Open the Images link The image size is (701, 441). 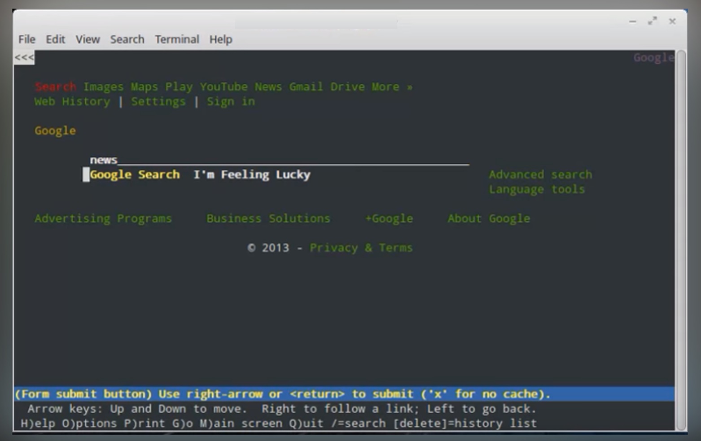(x=103, y=87)
